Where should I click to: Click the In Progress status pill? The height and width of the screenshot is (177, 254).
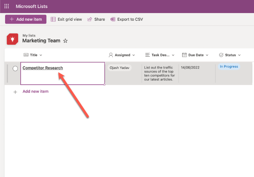229,67
